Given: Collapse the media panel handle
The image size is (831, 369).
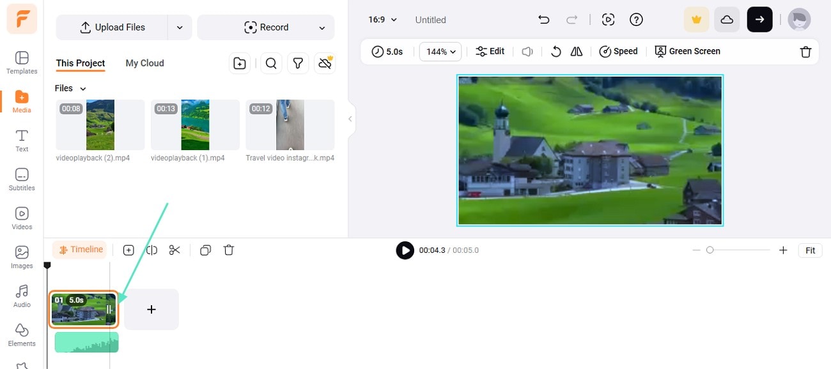Looking at the screenshot, I should [350, 119].
